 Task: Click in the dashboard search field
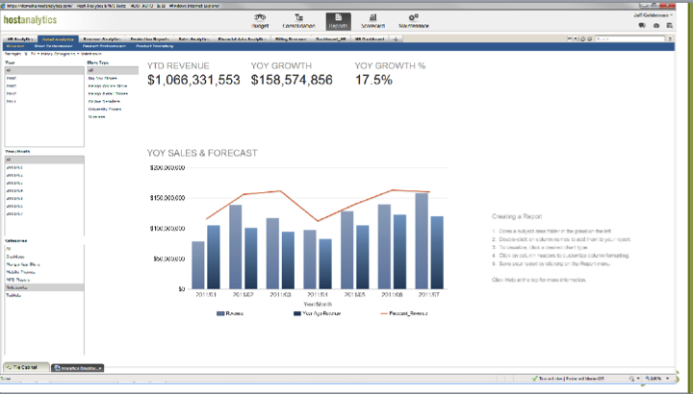pyautogui.click(x=629, y=38)
